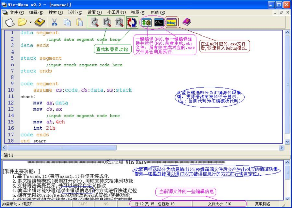
Task: Click line 1 'data segment' code
Action: pos(39,33)
